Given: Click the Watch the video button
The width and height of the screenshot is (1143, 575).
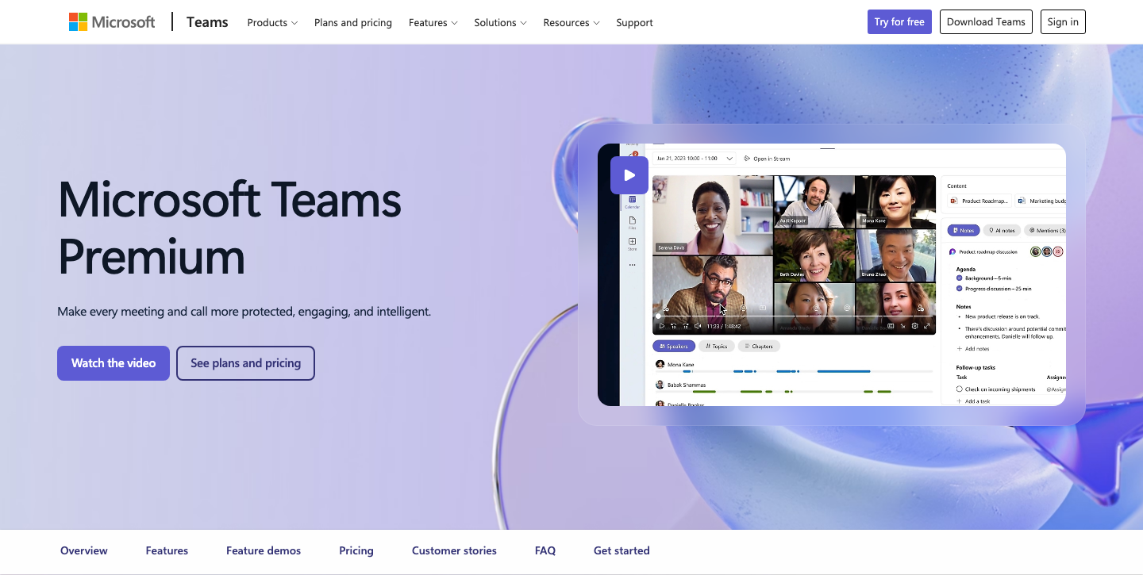Looking at the screenshot, I should point(114,363).
